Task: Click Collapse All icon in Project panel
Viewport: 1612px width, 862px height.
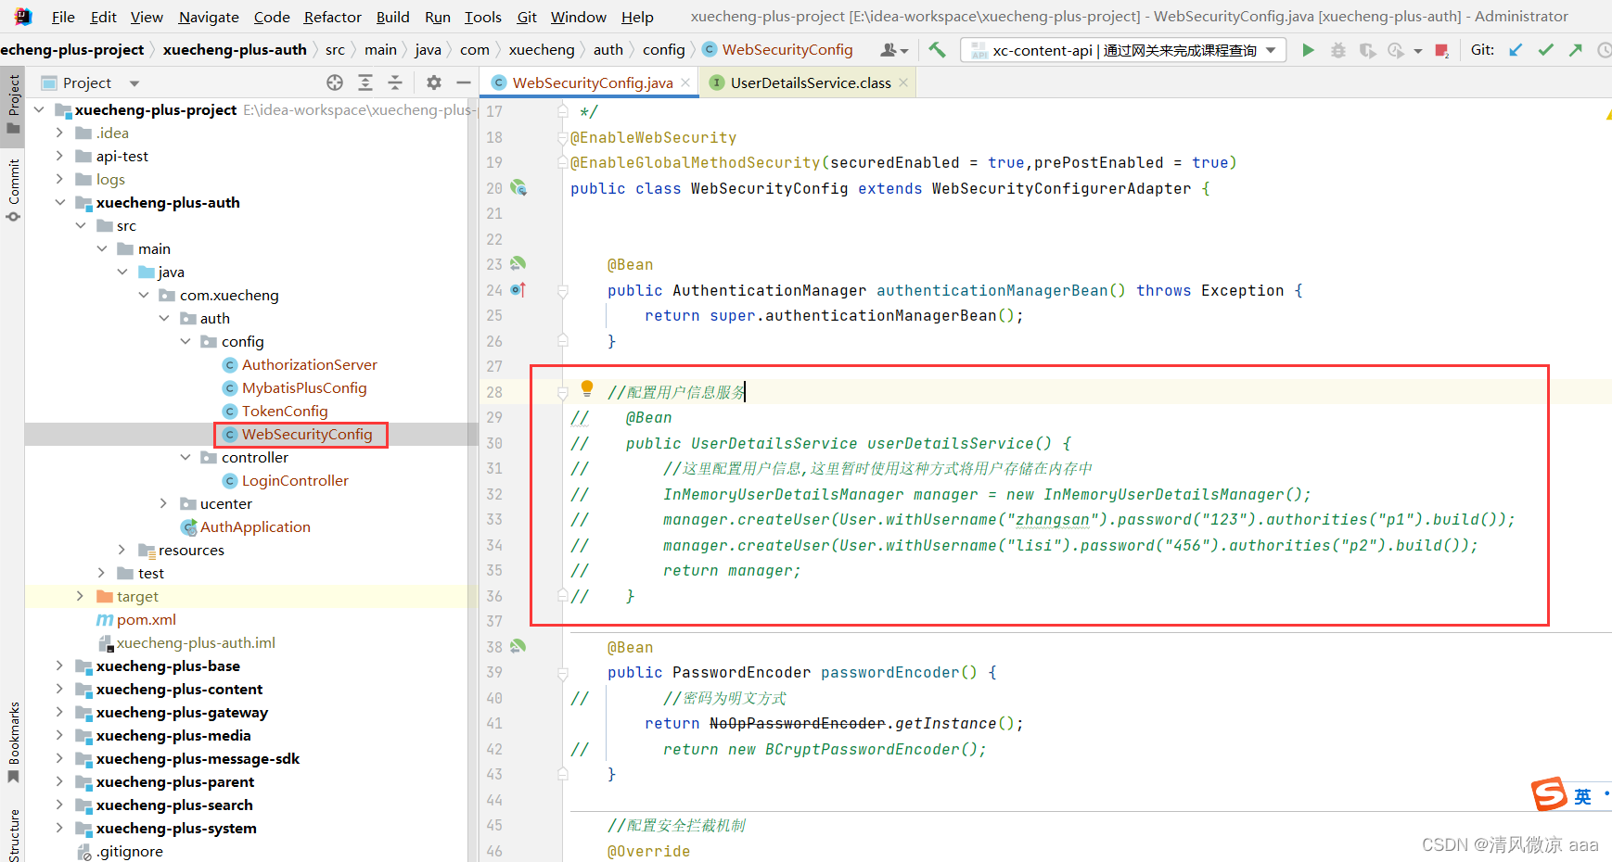Action: (x=395, y=82)
